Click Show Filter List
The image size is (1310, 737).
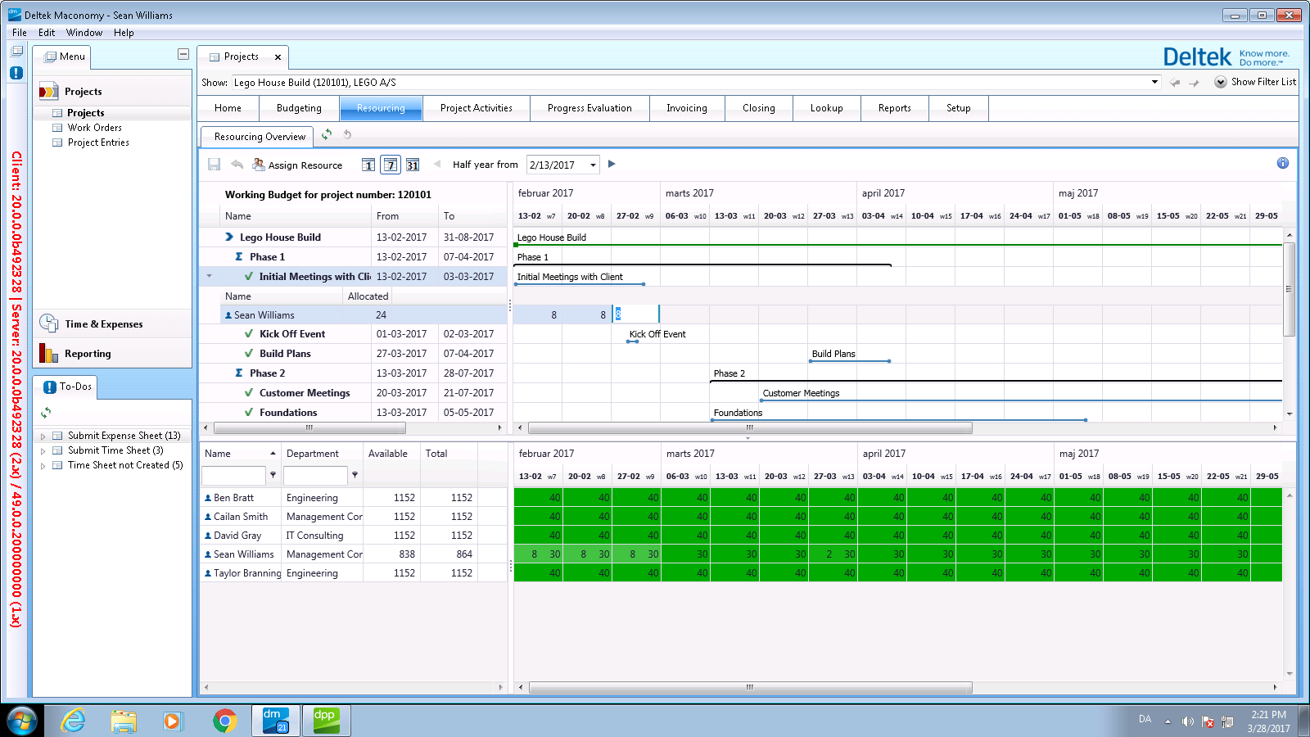point(1263,82)
